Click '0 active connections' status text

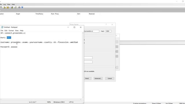(140, 103)
